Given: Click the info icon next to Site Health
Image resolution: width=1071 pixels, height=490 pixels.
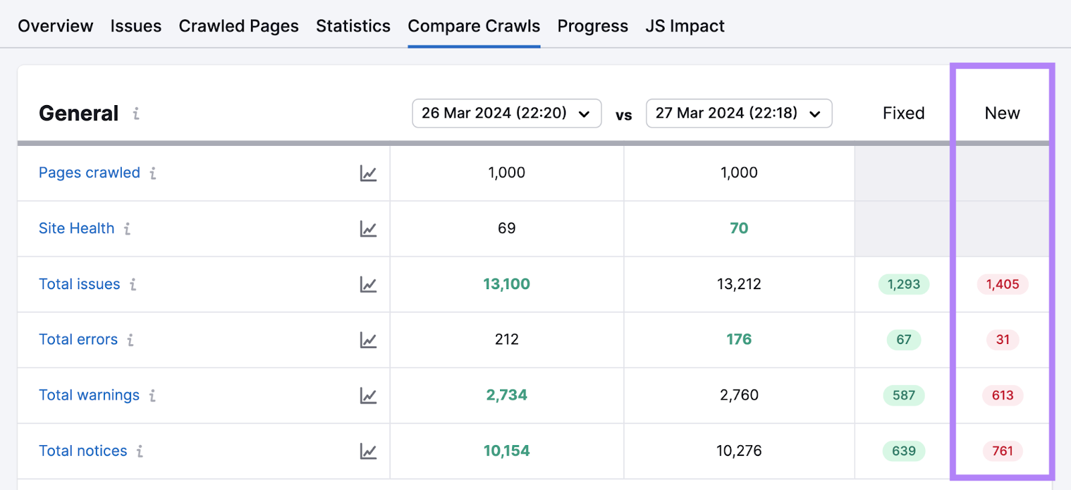Looking at the screenshot, I should [127, 229].
